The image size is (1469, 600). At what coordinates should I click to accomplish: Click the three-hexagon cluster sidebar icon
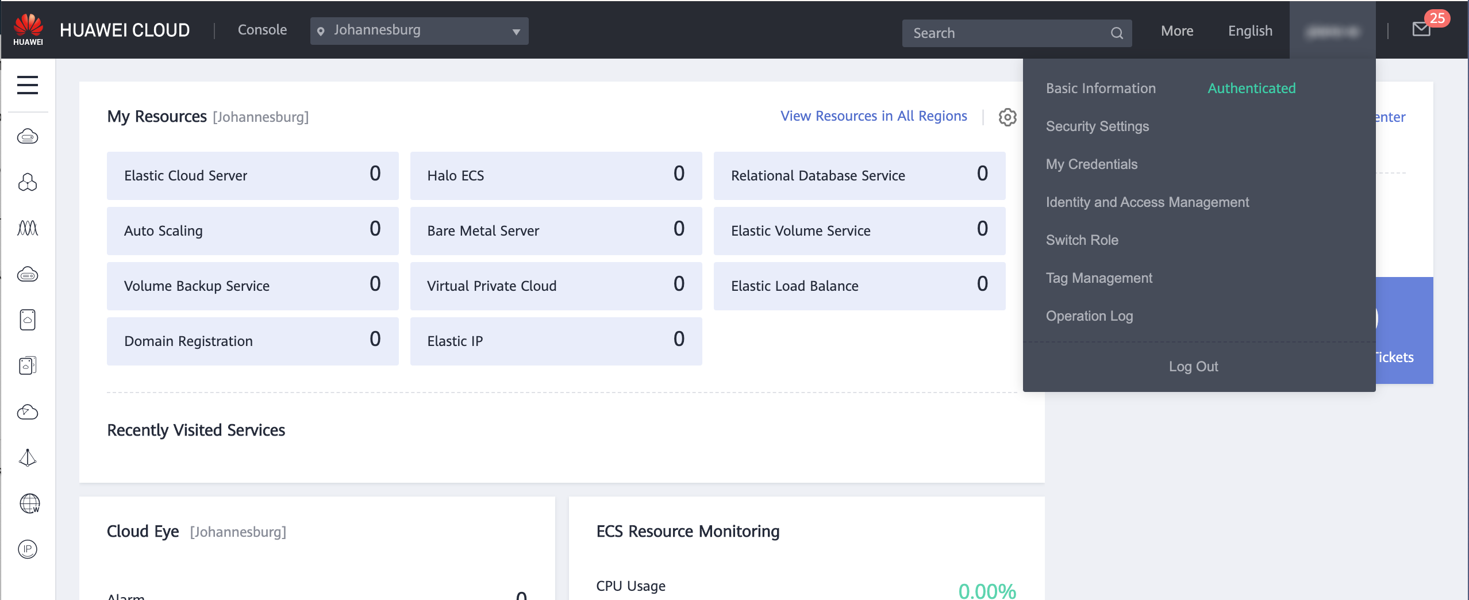(28, 183)
